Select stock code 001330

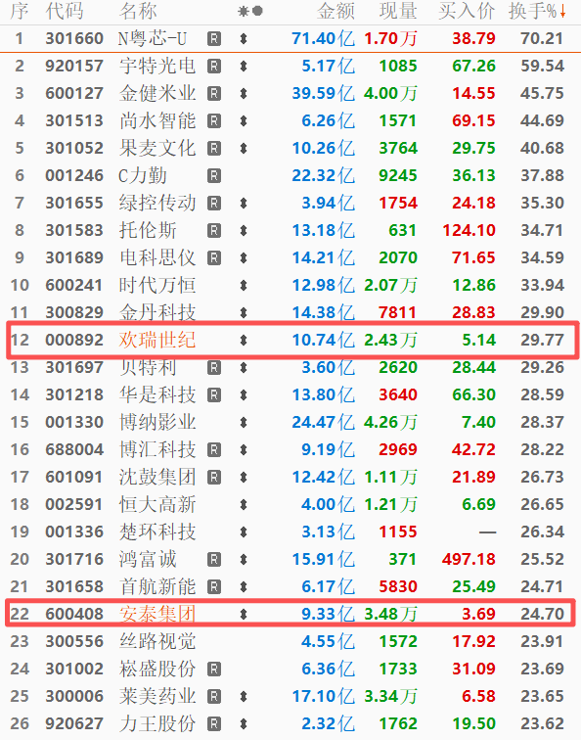[74, 422]
